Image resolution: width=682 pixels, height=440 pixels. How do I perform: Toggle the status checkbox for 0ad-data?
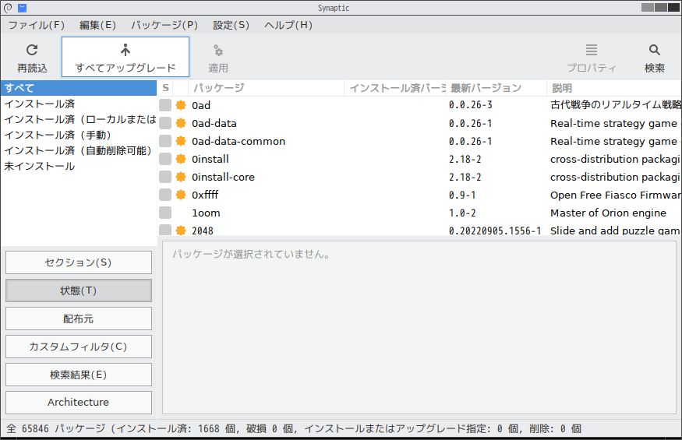[x=165, y=124]
